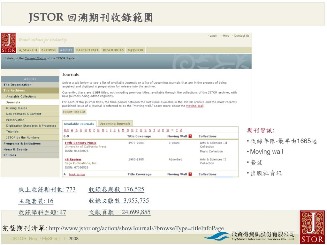Click Collections header in 0-9 section
The height and width of the screenshot is (245, 327).
208,136
